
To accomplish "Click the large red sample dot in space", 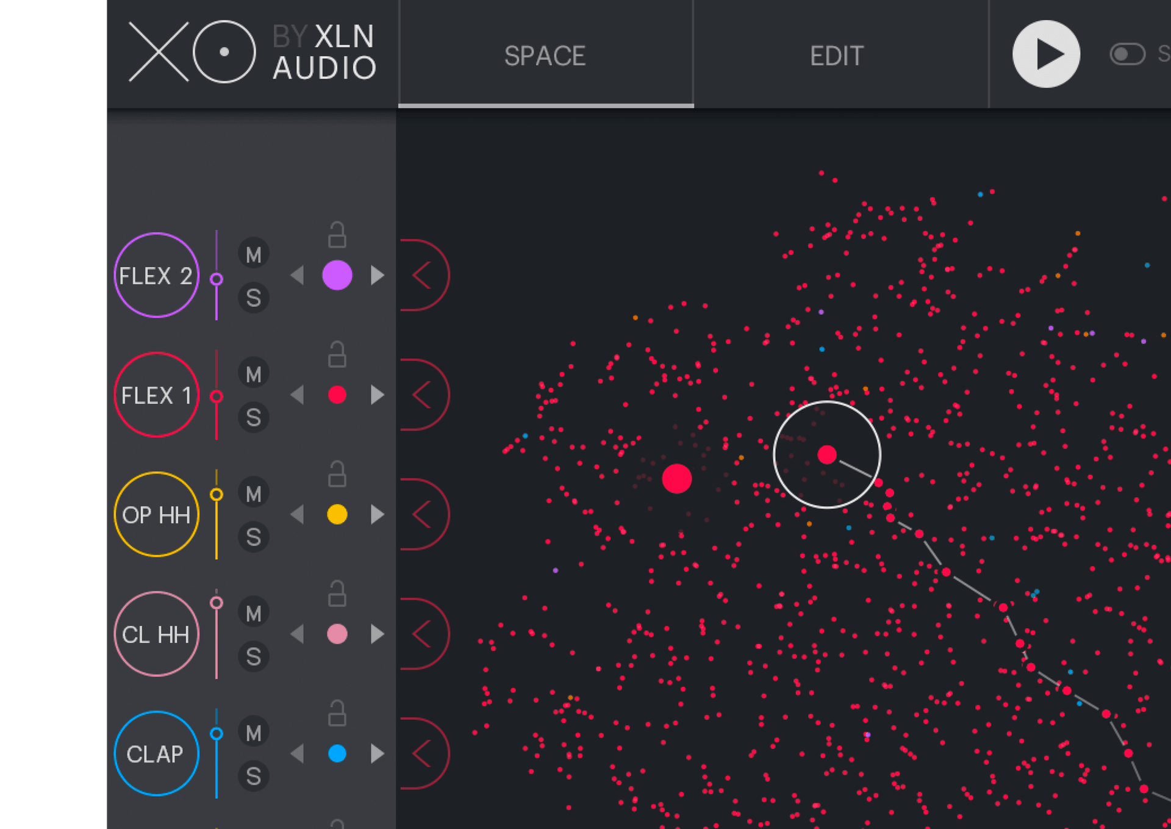I will (x=676, y=478).
